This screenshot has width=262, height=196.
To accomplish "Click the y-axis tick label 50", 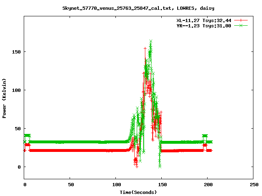I will tap(18, 129).
